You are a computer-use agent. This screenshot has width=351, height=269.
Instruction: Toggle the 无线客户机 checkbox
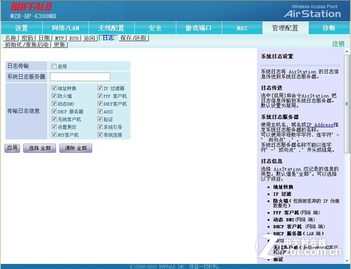pos(55,119)
